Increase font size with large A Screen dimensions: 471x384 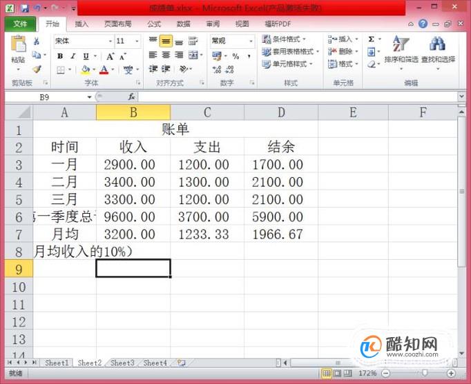(x=110, y=56)
